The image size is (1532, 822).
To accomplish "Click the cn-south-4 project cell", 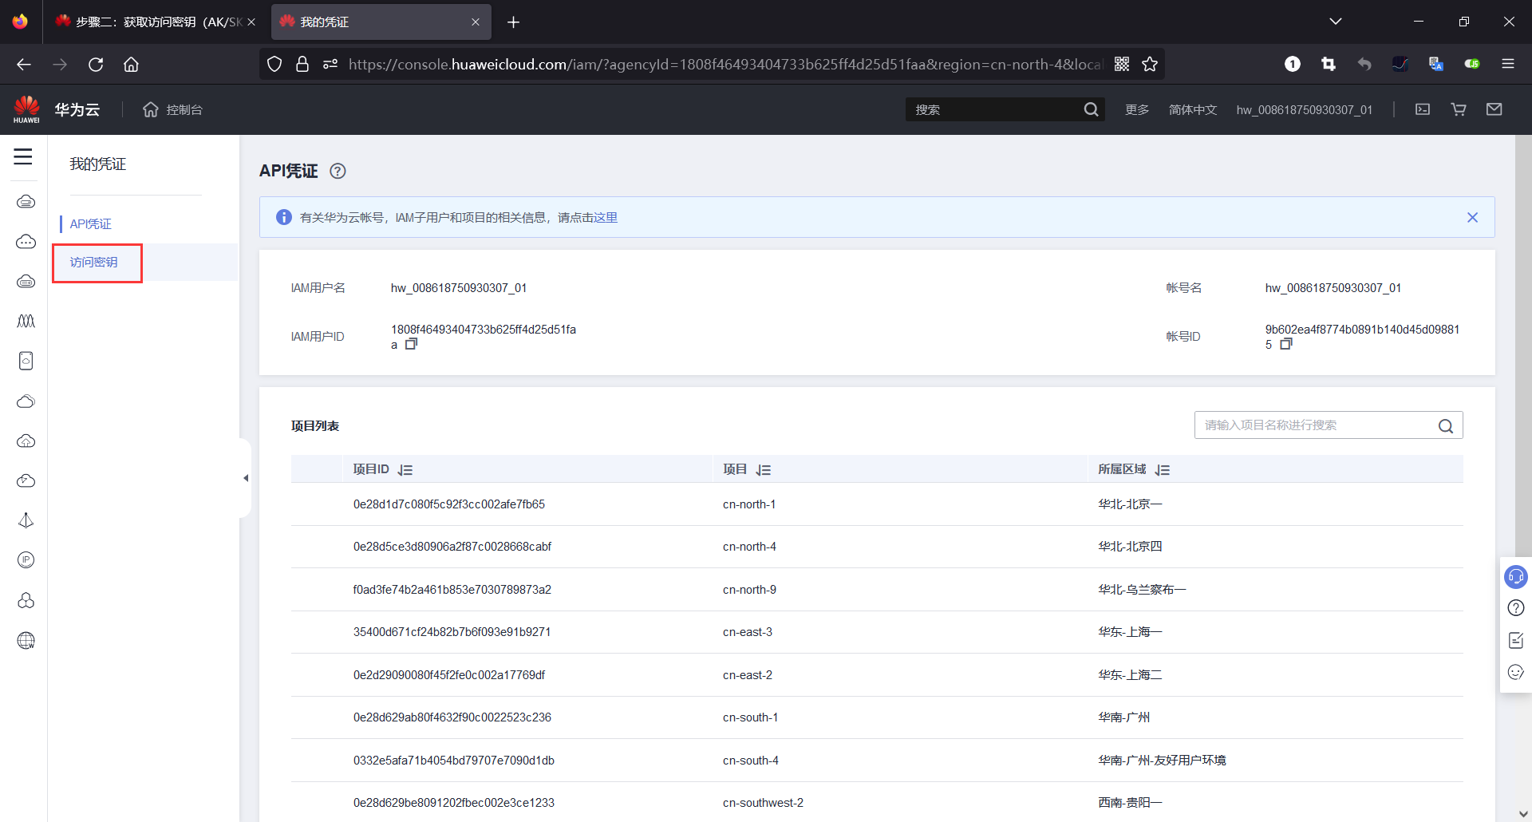I will point(751,761).
